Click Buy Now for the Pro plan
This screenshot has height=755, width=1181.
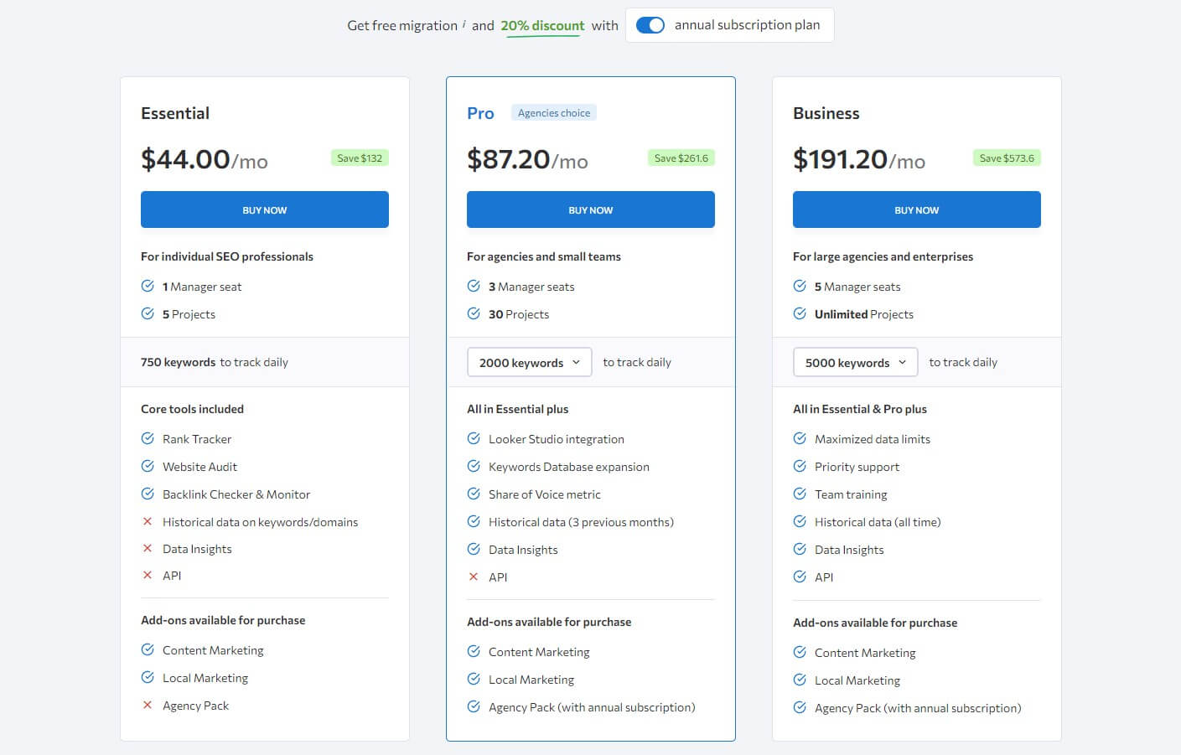pos(591,209)
